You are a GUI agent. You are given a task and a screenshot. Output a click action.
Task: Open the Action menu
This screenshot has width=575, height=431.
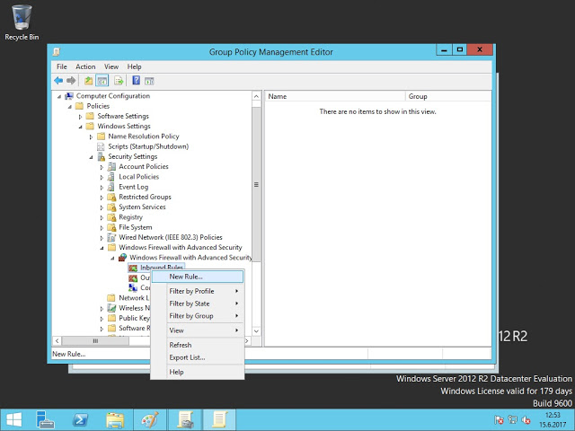coord(85,66)
